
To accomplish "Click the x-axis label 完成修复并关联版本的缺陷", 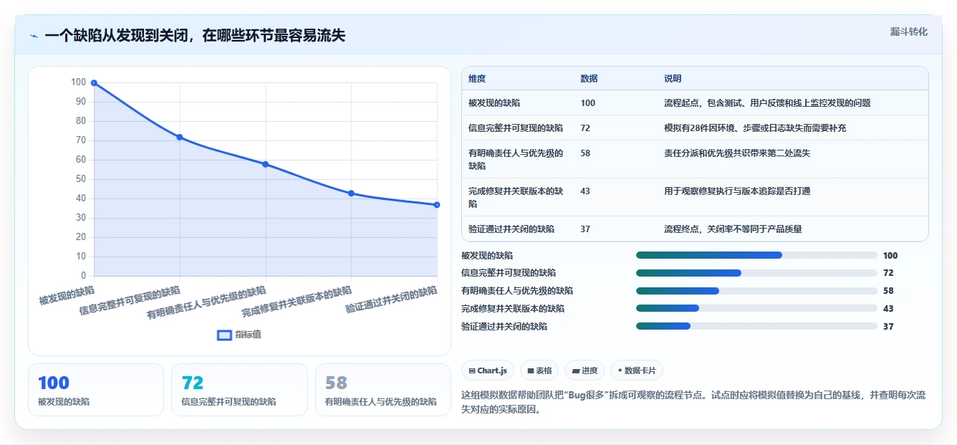I will 297,302.
